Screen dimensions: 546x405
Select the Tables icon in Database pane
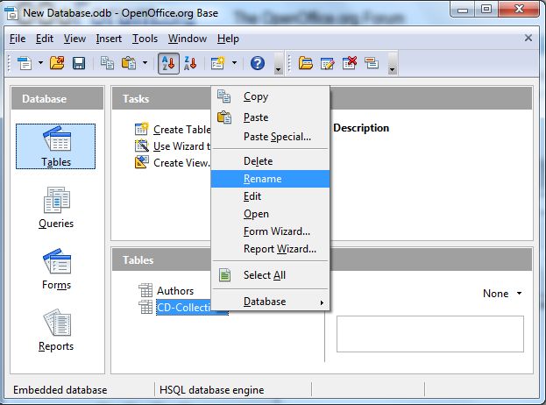pyautogui.click(x=56, y=146)
